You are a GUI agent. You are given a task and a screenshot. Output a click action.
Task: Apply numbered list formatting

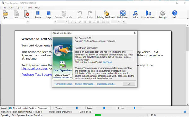tap(108, 22)
